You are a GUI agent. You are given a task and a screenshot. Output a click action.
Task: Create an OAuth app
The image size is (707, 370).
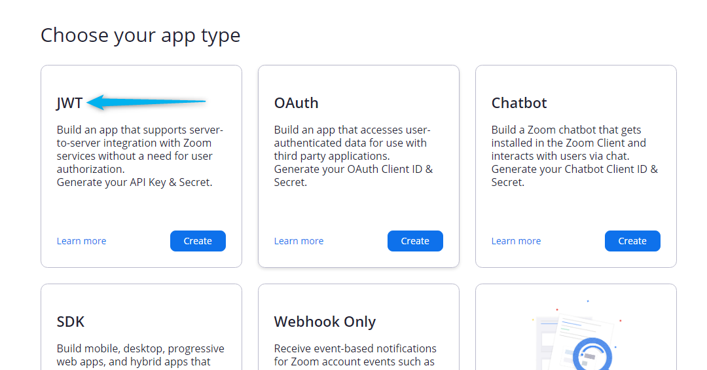[x=415, y=241]
